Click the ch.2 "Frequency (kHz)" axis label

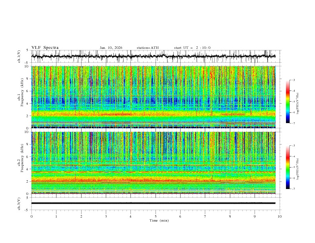click(22, 158)
